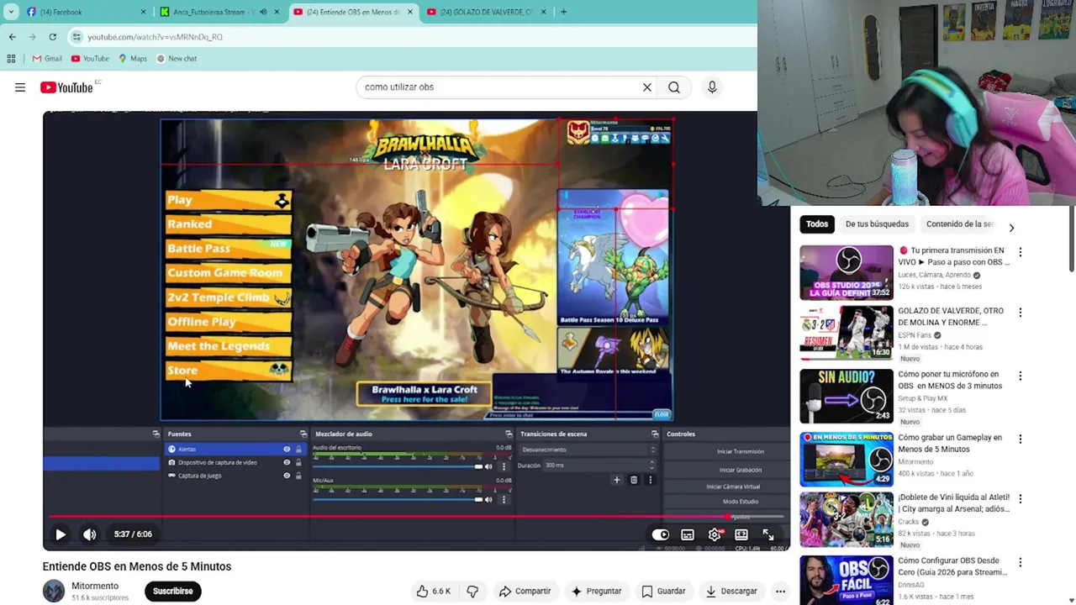
Task: Save the video with Guardar
Action: (x=663, y=591)
